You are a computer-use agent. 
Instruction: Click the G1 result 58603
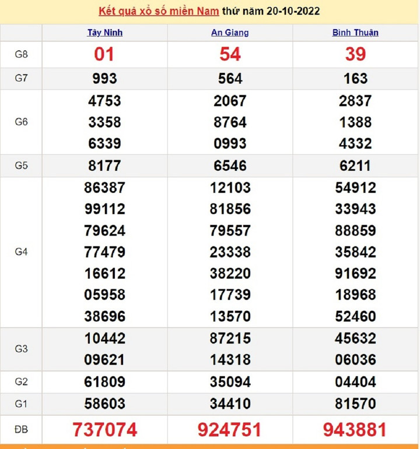[x=105, y=403]
